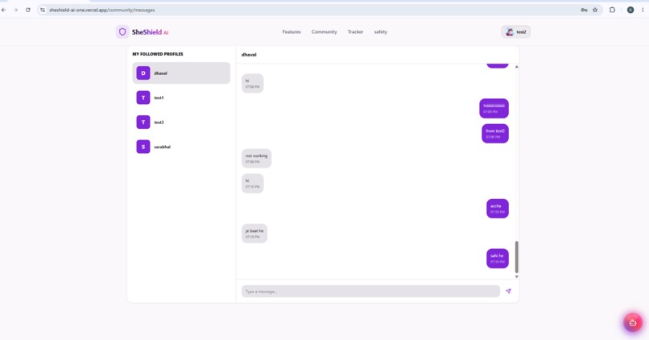Click sarabhai's purple S avatar

coord(143,147)
